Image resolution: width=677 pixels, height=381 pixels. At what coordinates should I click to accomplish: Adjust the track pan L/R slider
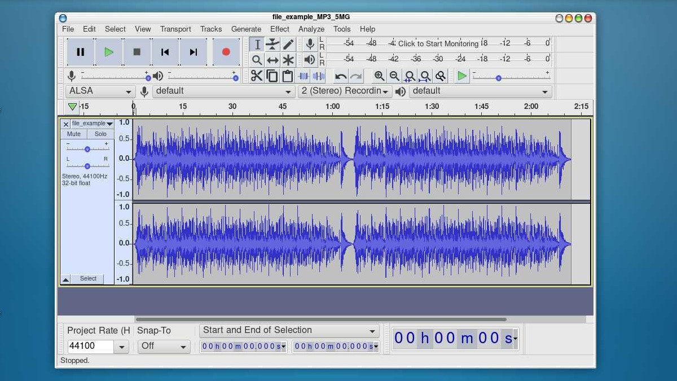coord(87,166)
